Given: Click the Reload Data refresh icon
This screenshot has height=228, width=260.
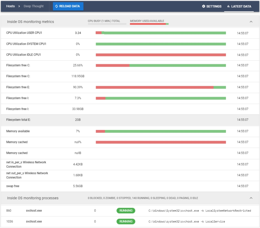Looking at the screenshot, I should (57, 6).
